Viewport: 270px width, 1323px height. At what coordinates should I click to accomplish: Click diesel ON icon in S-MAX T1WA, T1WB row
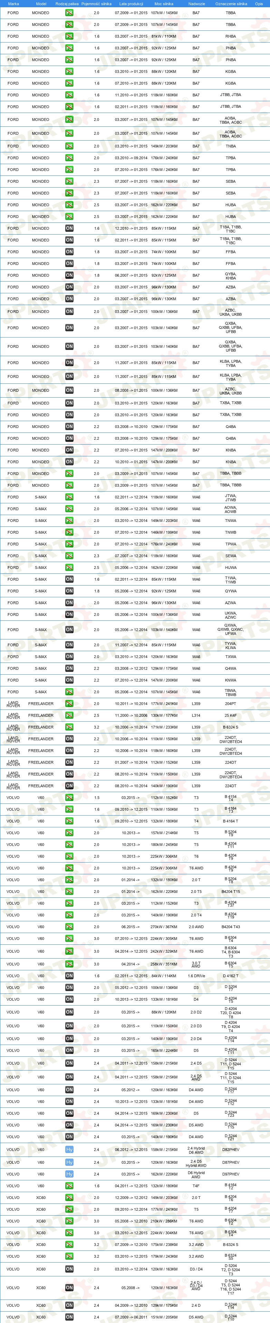[69, 579]
